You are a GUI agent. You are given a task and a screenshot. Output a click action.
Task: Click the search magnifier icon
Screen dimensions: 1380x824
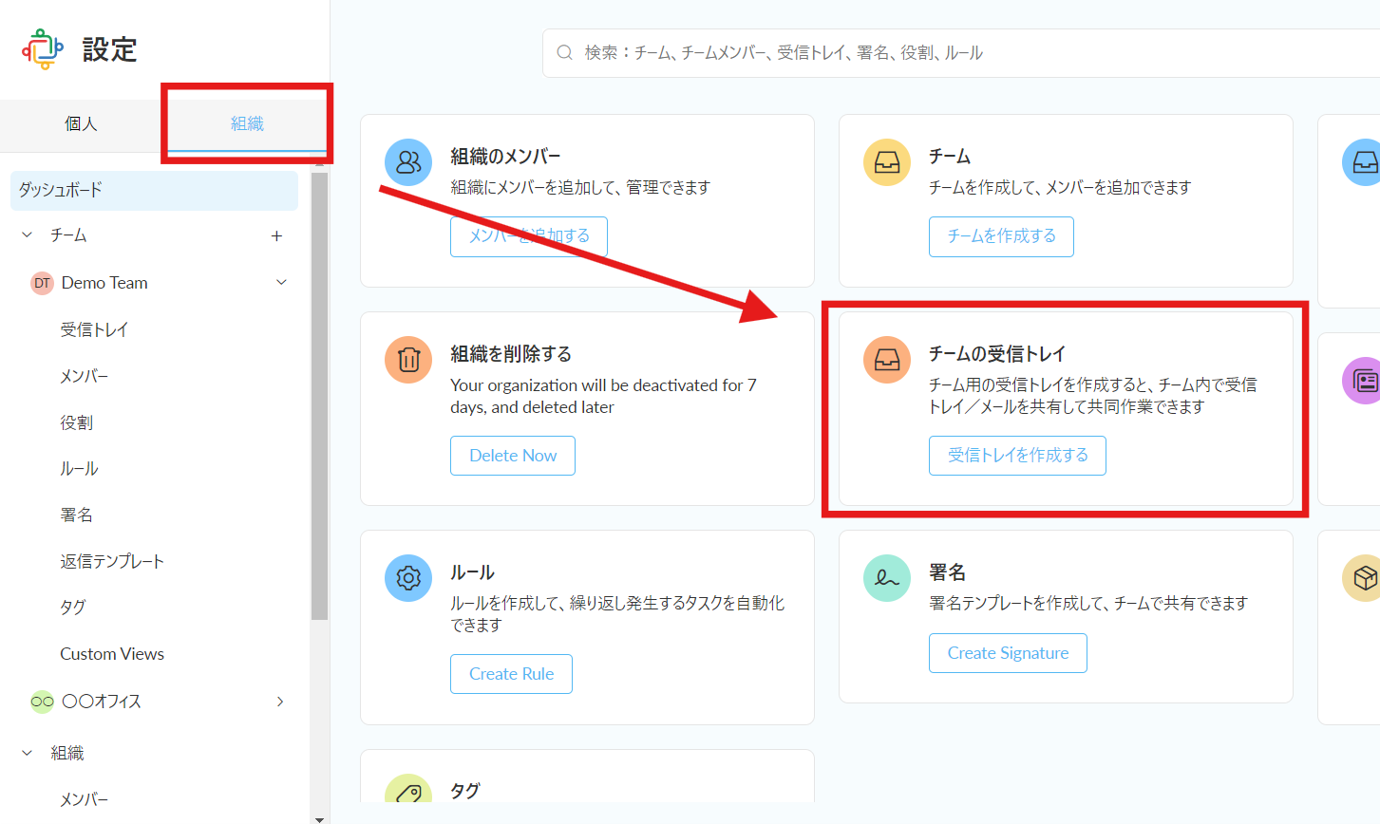coord(564,53)
